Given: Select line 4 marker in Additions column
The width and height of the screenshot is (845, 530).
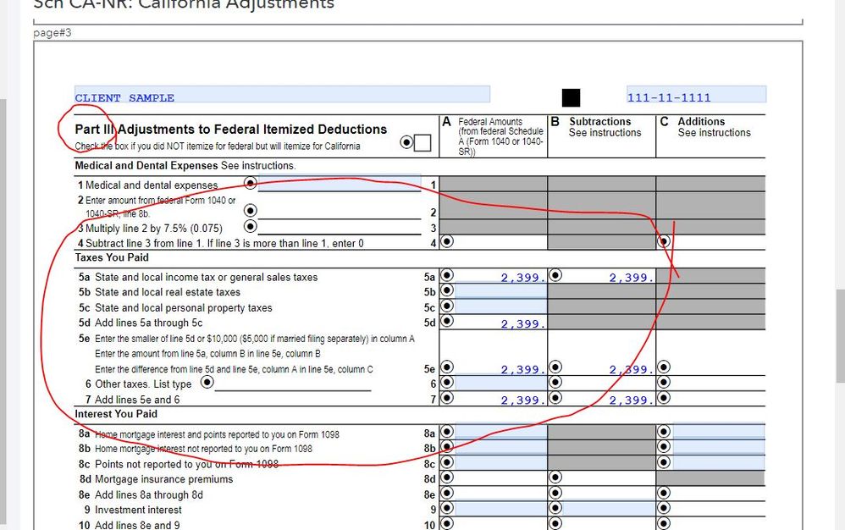Looking at the screenshot, I should point(664,241).
